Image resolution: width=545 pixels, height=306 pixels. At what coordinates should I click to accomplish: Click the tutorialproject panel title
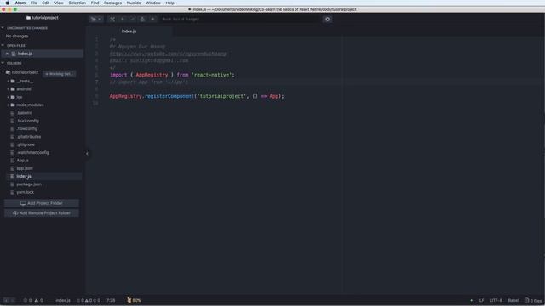43,18
